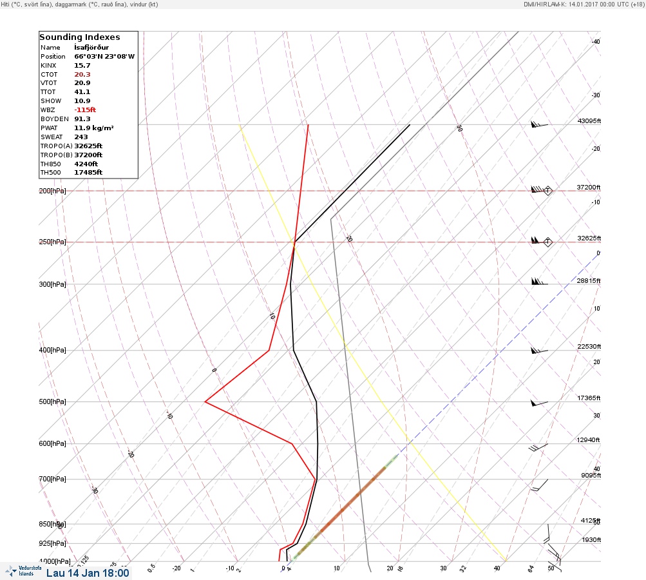
Task: Click the Hiti, daggarmark, vindur legend header
Action: click(79, 4)
